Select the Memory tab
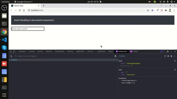 coord(70,51)
